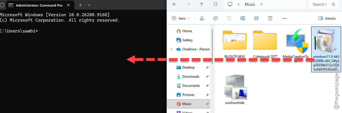Copy the selected file
This screenshot has height=113, width=342.
pos(215,18)
